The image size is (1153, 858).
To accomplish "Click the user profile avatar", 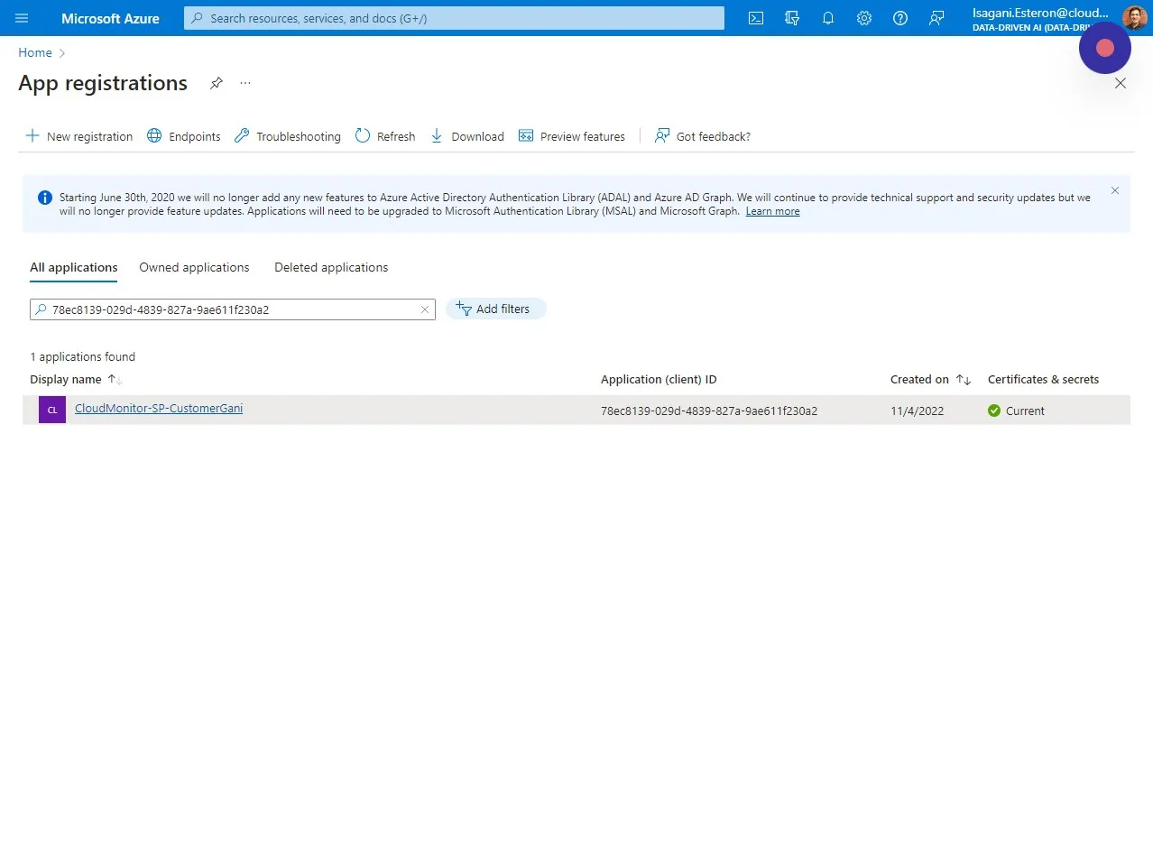I will (1134, 18).
